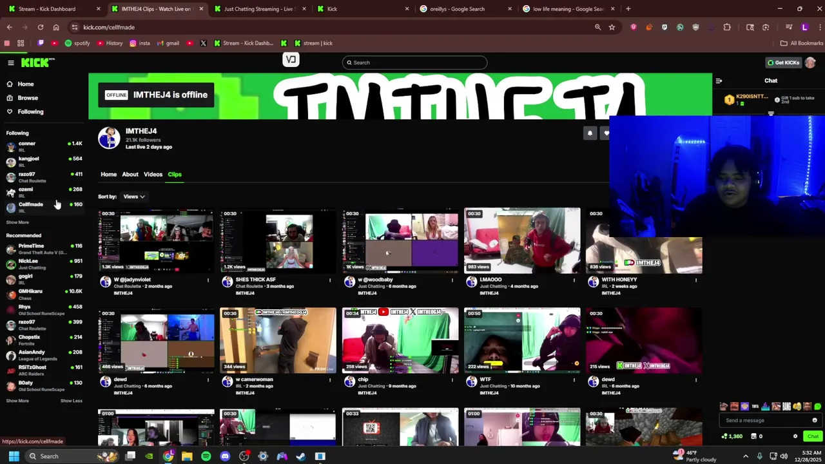The image size is (825, 464).
Task: Open the emote picker icon in chat input
Action: point(815,420)
